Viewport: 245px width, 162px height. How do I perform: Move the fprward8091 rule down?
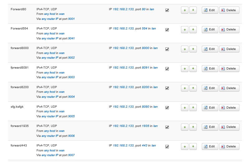[193, 69]
